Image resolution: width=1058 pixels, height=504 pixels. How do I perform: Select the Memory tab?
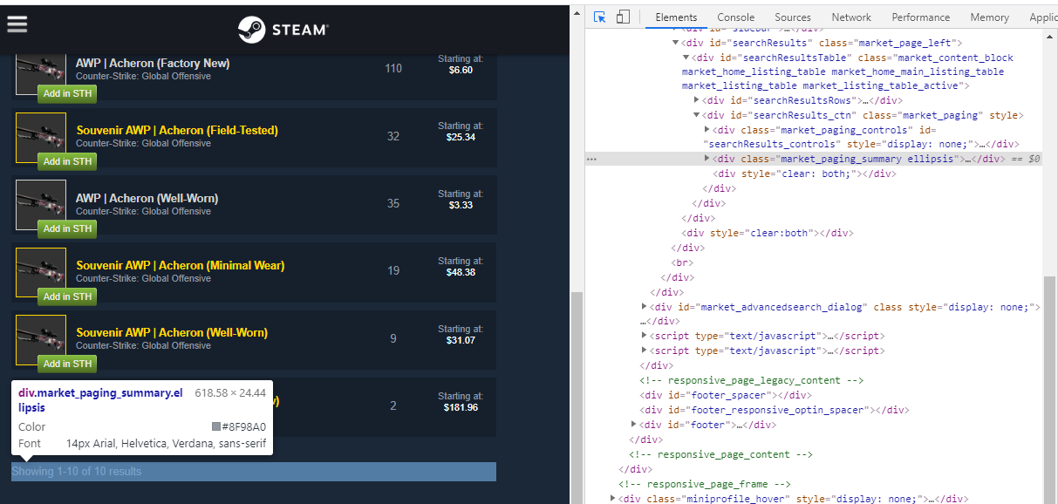(990, 17)
